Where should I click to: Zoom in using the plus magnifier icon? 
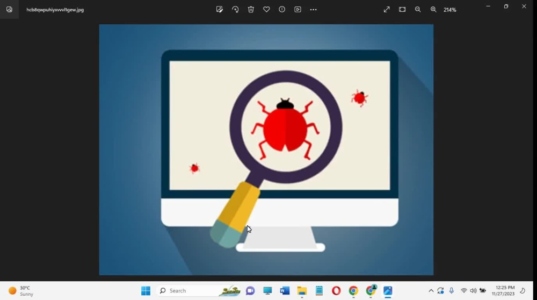coord(433,10)
